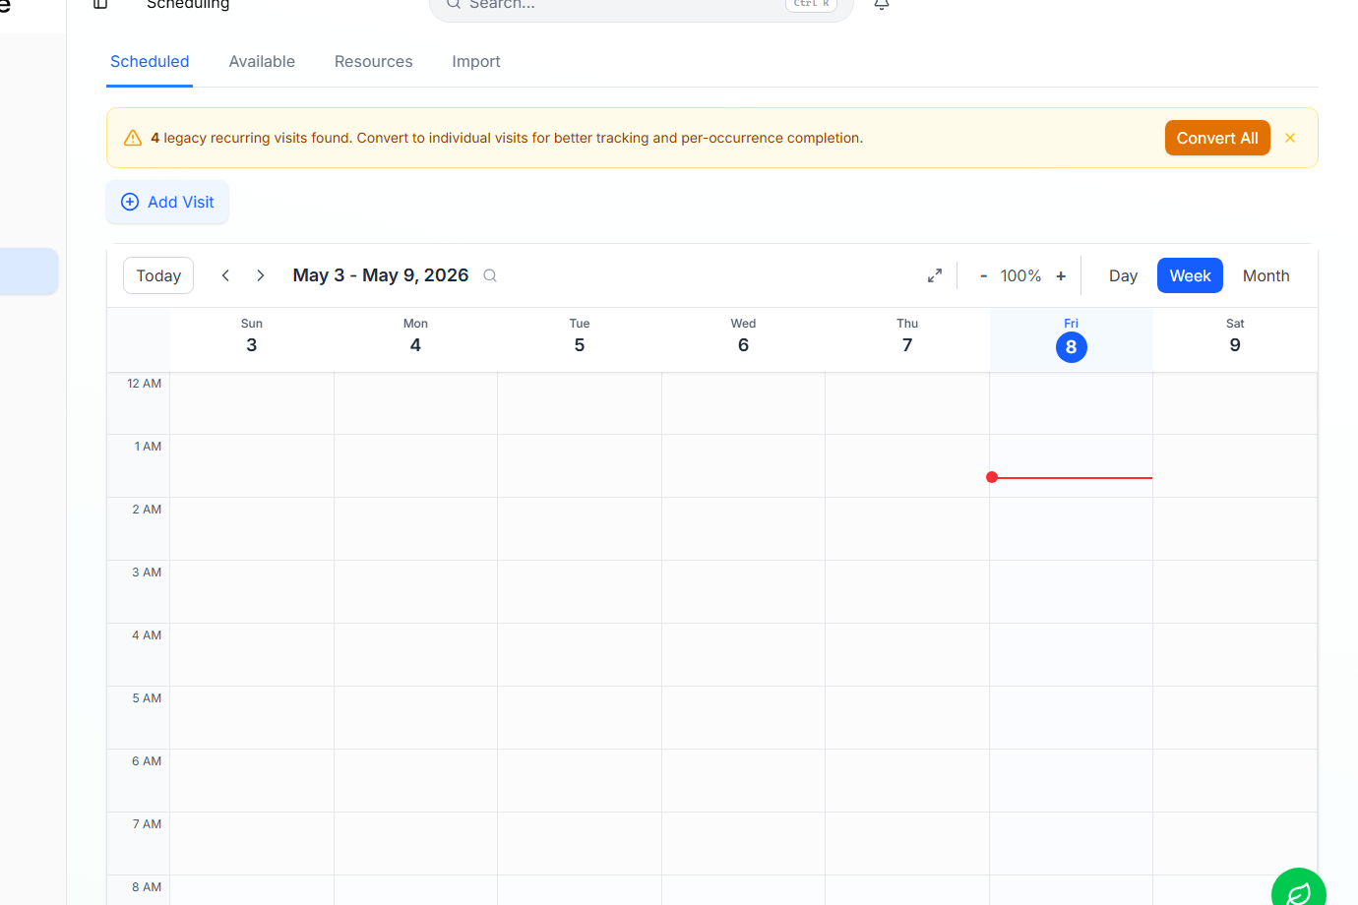Screen dimensions: 1358x905
Task: Go to the next week
Action: click(261, 275)
